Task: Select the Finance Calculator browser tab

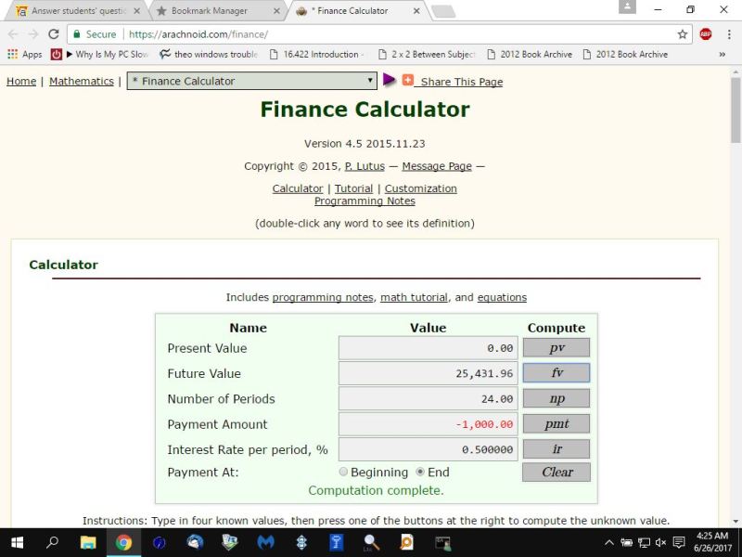Action: coord(358,11)
